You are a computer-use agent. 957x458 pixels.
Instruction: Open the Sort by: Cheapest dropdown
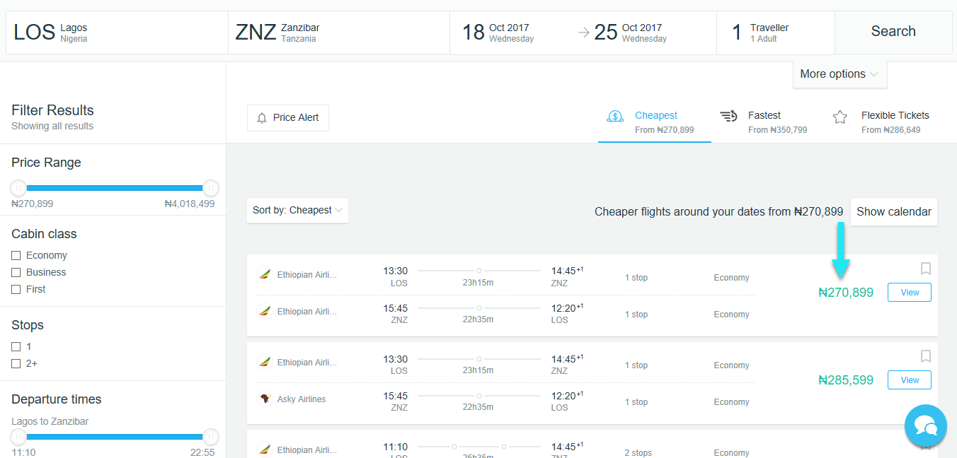point(297,211)
